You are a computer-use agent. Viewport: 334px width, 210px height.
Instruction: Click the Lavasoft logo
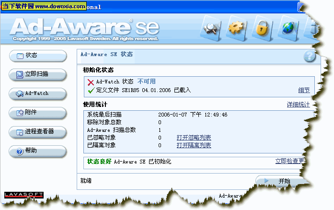tap(24, 195)
